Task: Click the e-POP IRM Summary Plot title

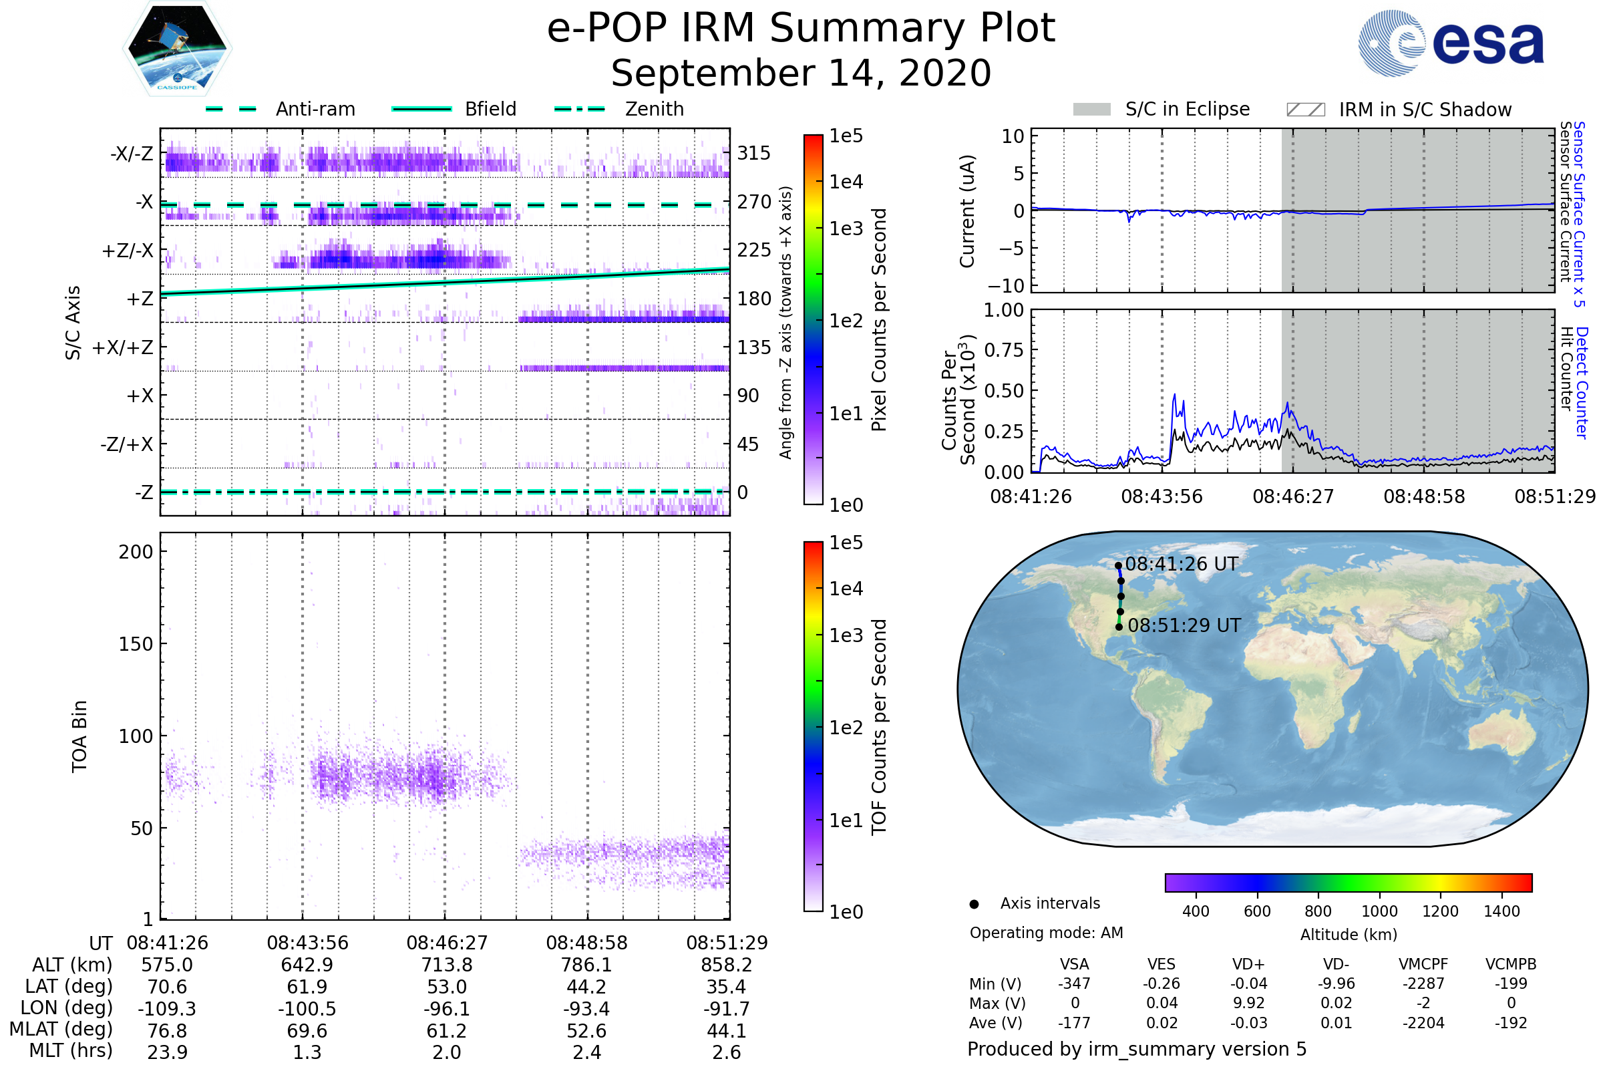Action: (x=801, y=29)
